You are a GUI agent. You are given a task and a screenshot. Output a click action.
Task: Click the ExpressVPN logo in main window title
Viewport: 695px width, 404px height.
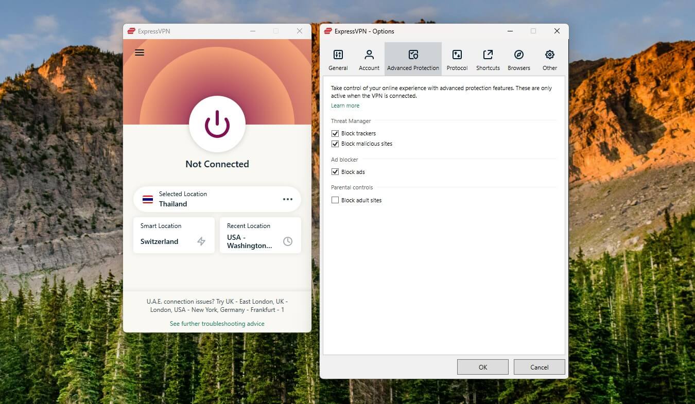coord(131,31)
